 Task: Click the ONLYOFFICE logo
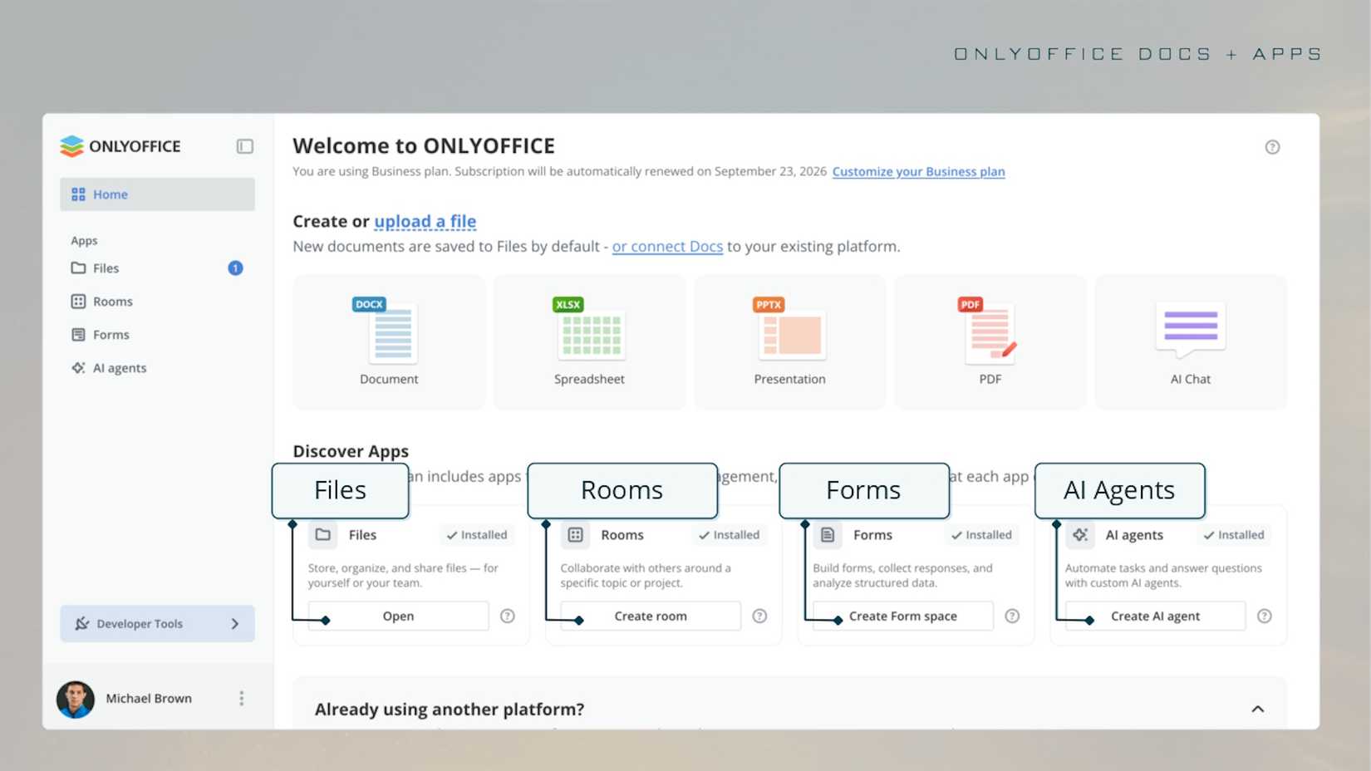click(120, 146)
